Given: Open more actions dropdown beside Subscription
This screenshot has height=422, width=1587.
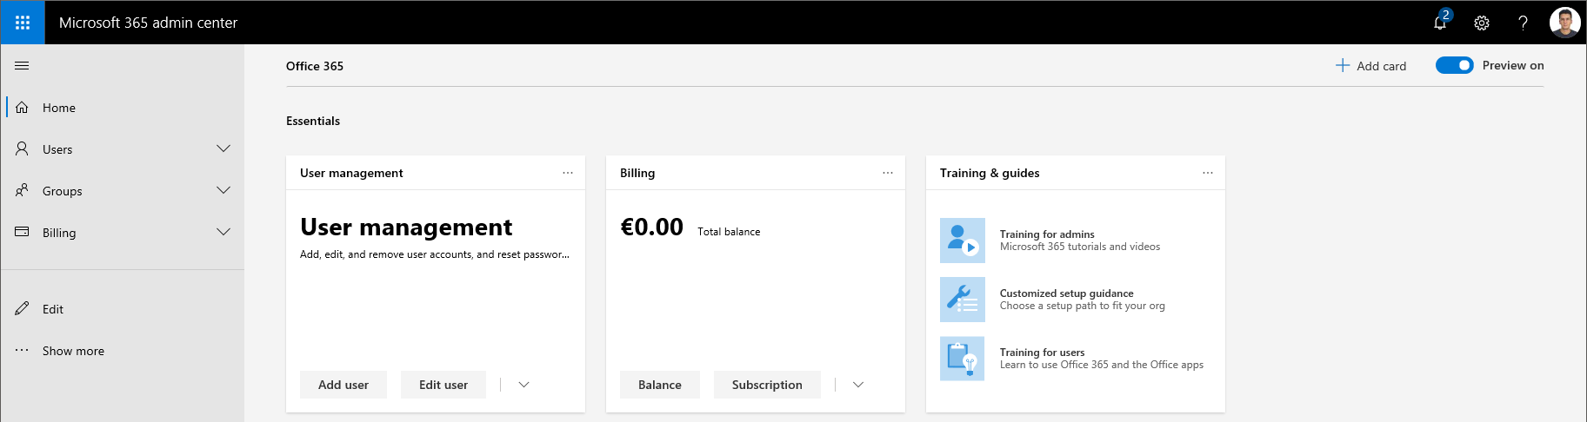Looking at the screenshot, I should [x=858, y=385].
